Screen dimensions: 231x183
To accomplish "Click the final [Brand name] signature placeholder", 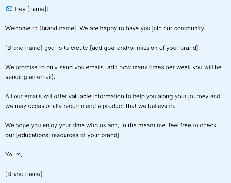I will [24, 174].
